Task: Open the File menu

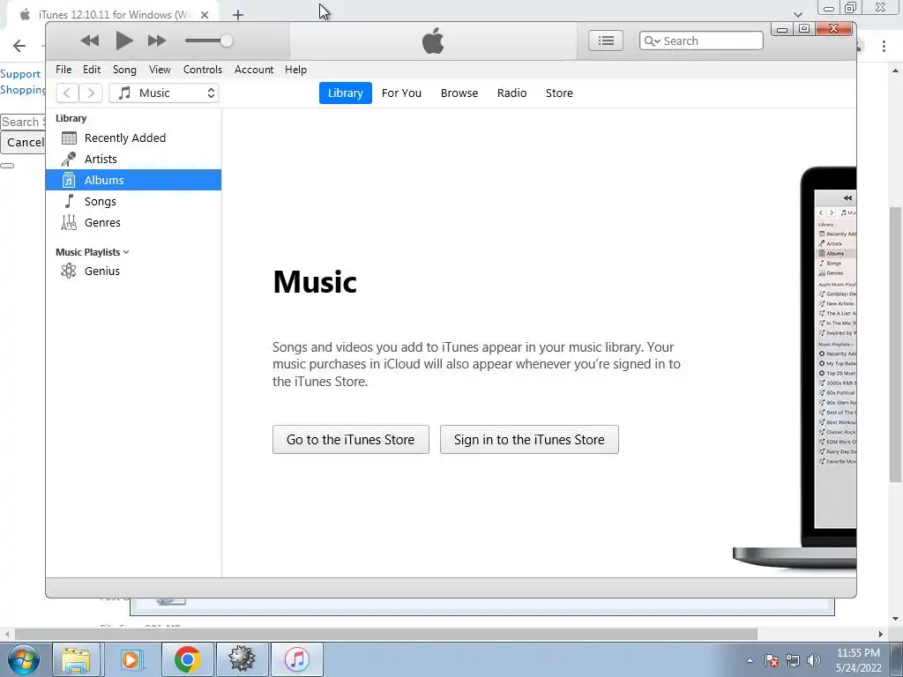Action: 63,70
